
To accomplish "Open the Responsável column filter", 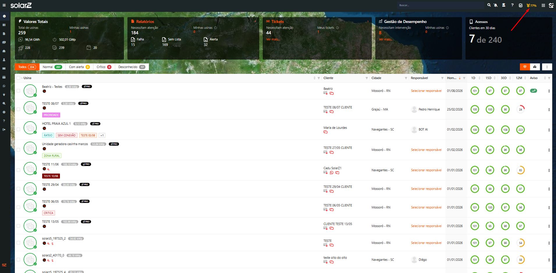I will click(x=442, y=78).
